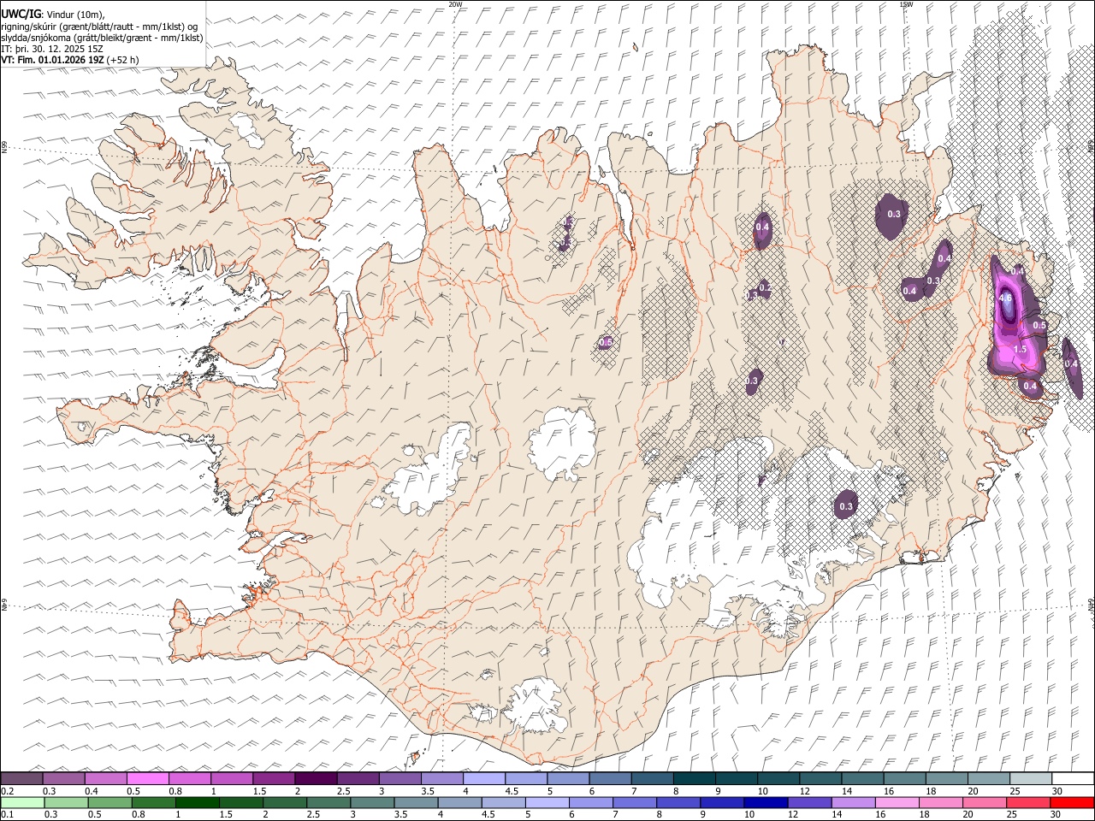Select the light pink lower legend swatch between 16 and 18
Screen dimensions: 1095x821
click(896, 802)
